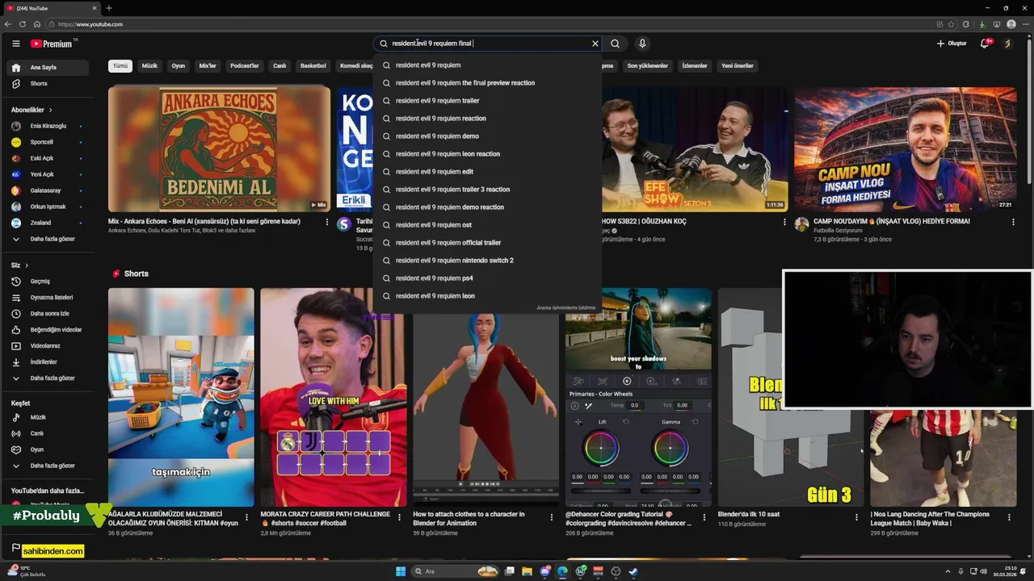This screenshot has height=581, width=1034.
Task: Select the İzlenenler filter chip
Action: point(695,66)
